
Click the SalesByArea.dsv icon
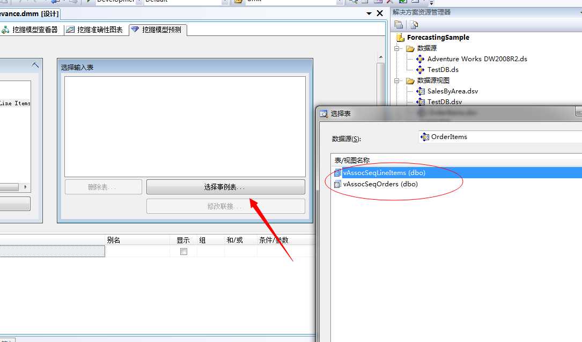point(421,91)
